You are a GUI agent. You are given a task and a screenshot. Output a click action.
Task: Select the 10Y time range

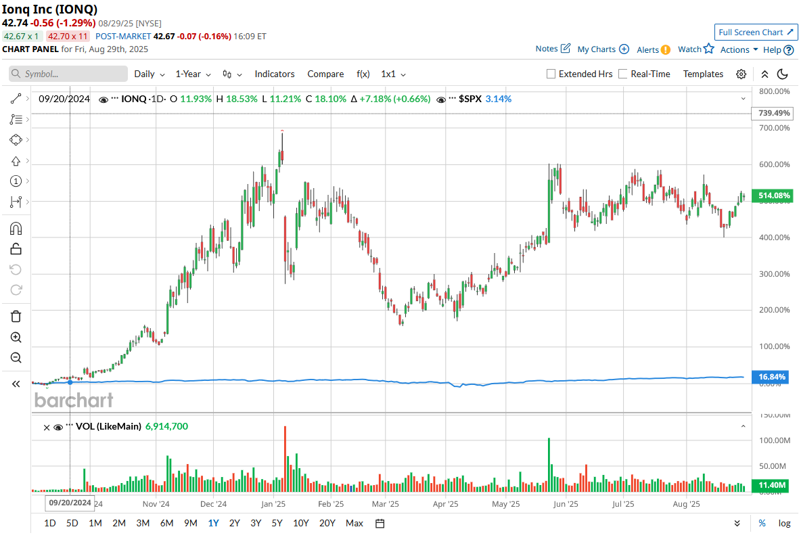coord(300,523)
